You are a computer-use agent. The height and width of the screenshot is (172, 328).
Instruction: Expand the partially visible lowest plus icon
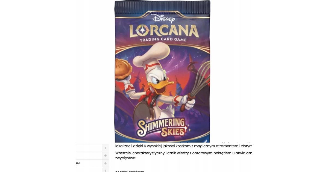pyautogui.click(x=105, y=170)
